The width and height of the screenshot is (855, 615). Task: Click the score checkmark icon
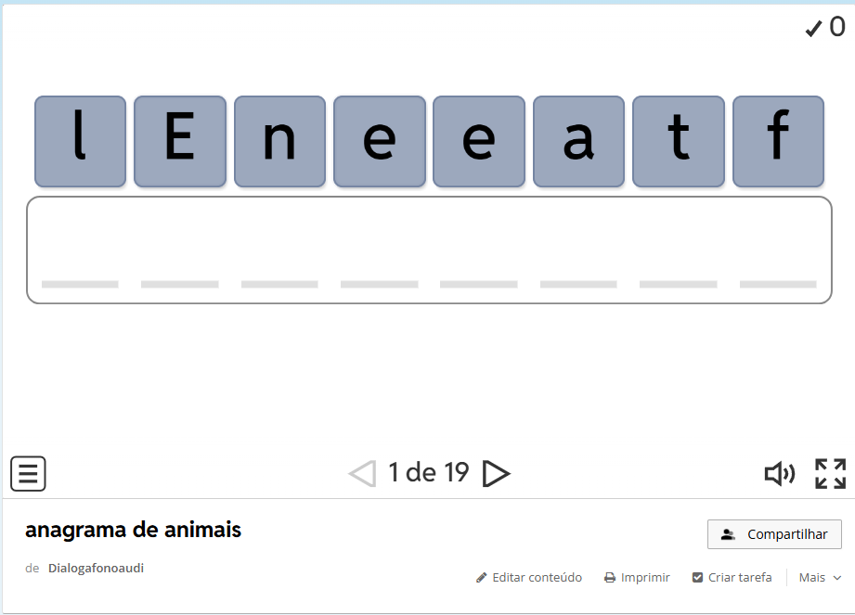(813, 29)
